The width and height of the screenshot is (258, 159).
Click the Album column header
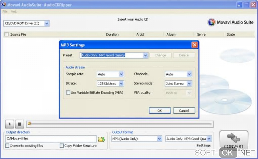coord(179,34)
